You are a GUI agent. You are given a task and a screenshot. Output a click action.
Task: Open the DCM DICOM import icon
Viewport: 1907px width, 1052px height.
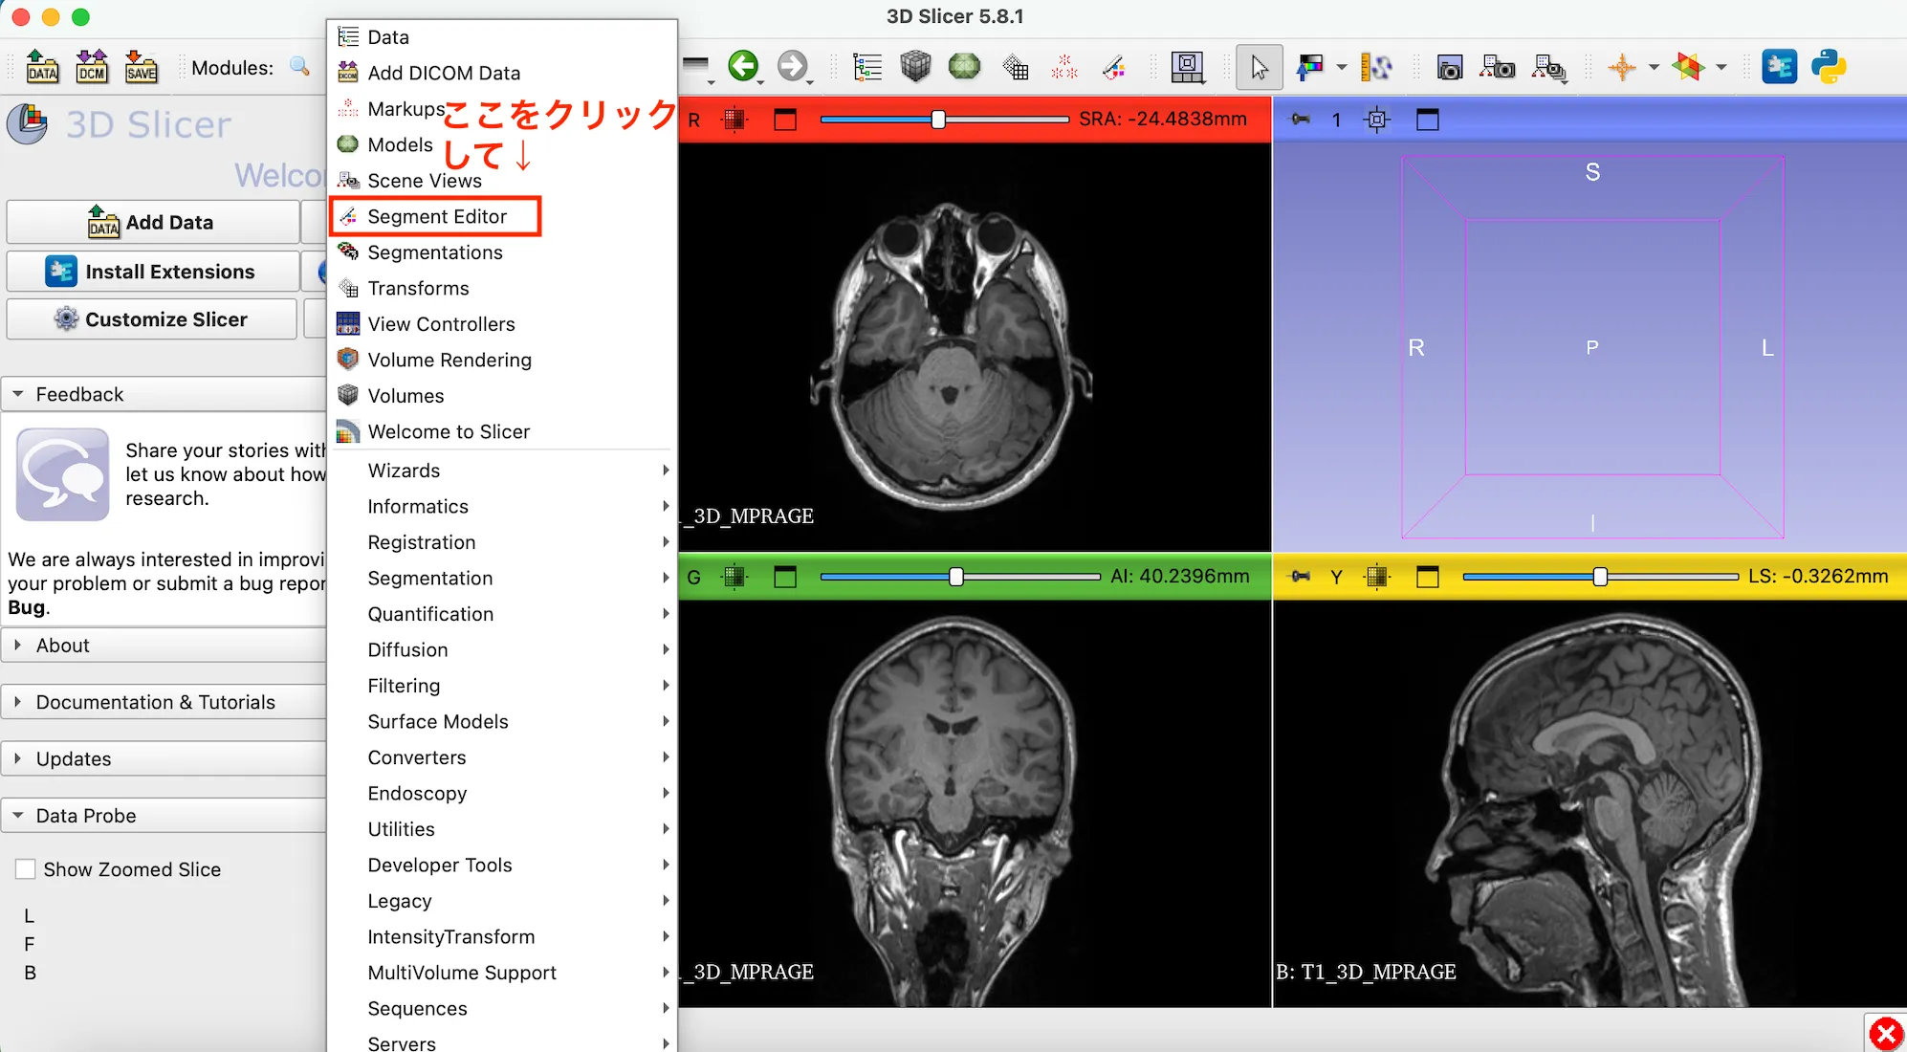(x=92, y=67)
